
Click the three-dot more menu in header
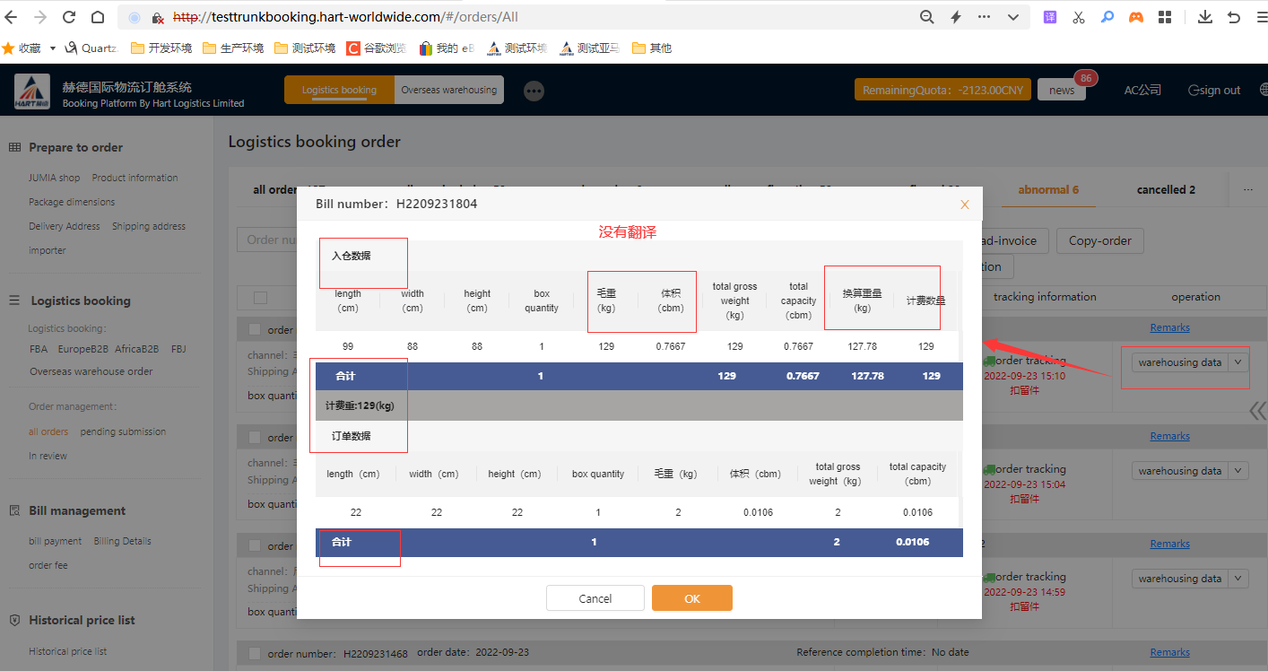tap(534, 91)
